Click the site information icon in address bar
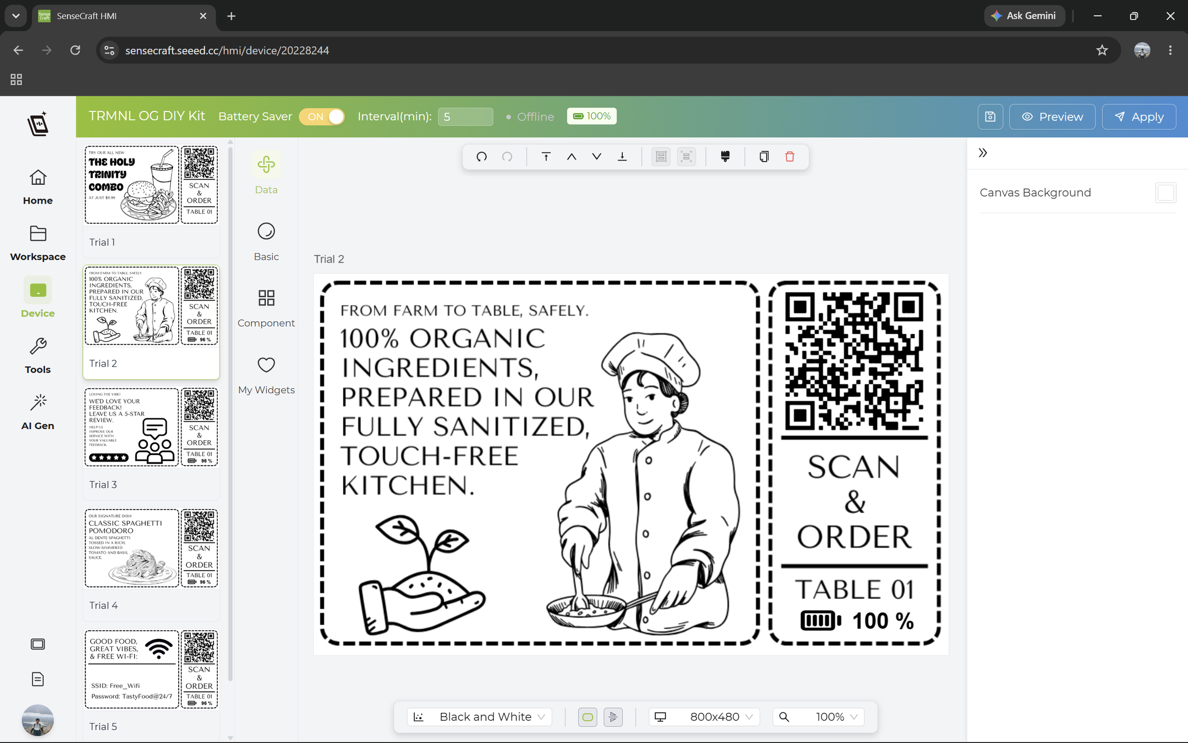 [109, 50]
